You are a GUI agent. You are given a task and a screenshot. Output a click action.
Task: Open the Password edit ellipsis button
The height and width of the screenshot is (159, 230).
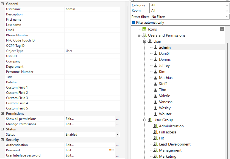click(x=117, y=150)
